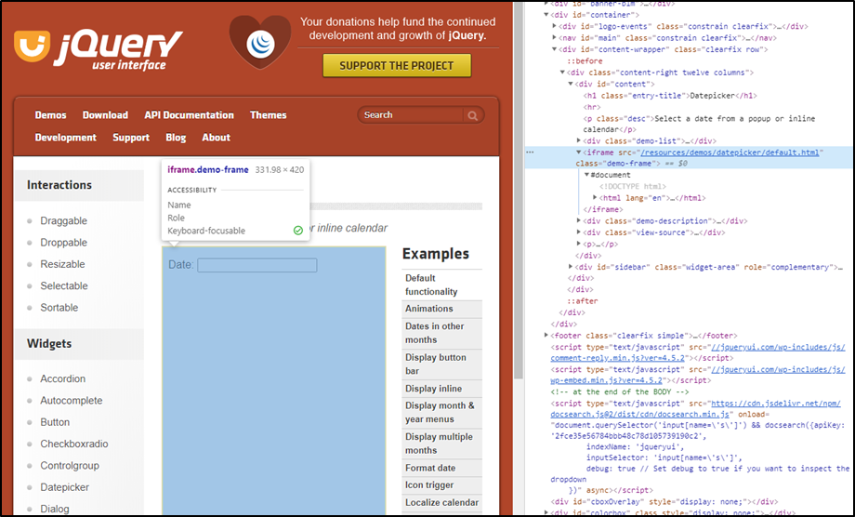The image size is (855, 517).
Task: Open the Support menu item
Action: [131, 138]
